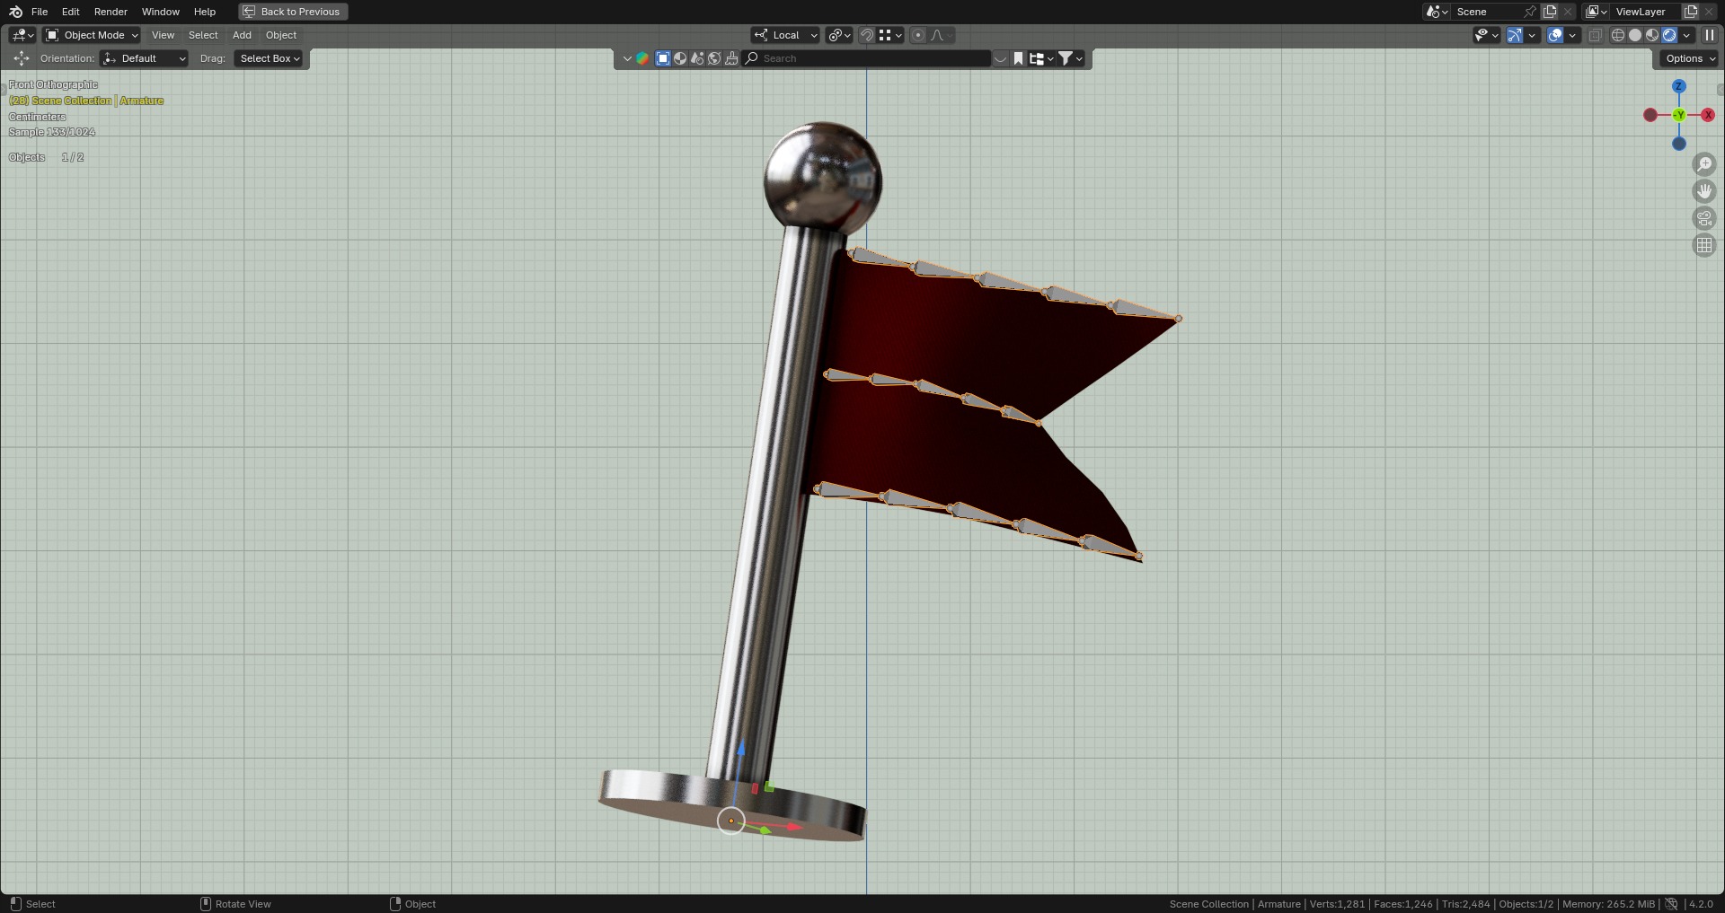Open the editor type selector dropdown
This screenshot has width=1725, height=913.
(x=22, y=35)
